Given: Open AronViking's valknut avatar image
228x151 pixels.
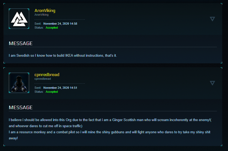Looking at the screenshot, I should point(19,19).
